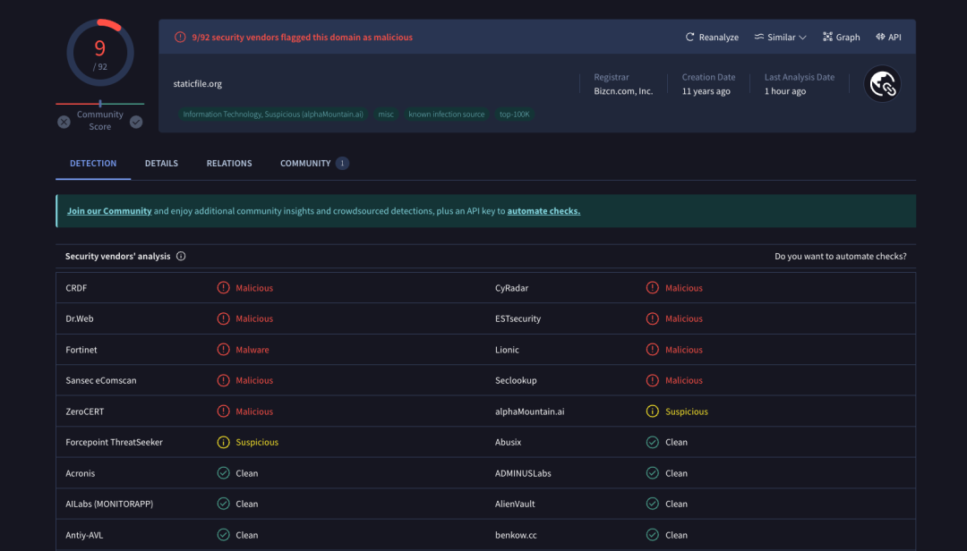Click the Community tab count badge
The height and width of the screenshot is (551, 967).
coord(342,164)
